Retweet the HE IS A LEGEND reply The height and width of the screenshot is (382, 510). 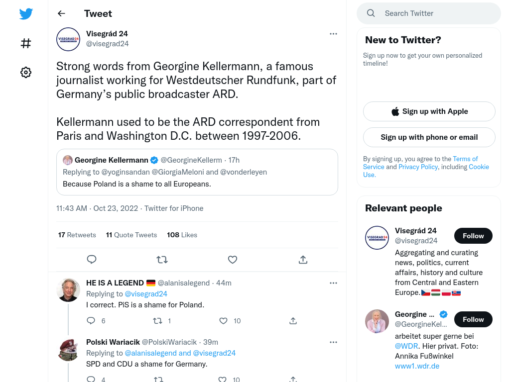158,321
